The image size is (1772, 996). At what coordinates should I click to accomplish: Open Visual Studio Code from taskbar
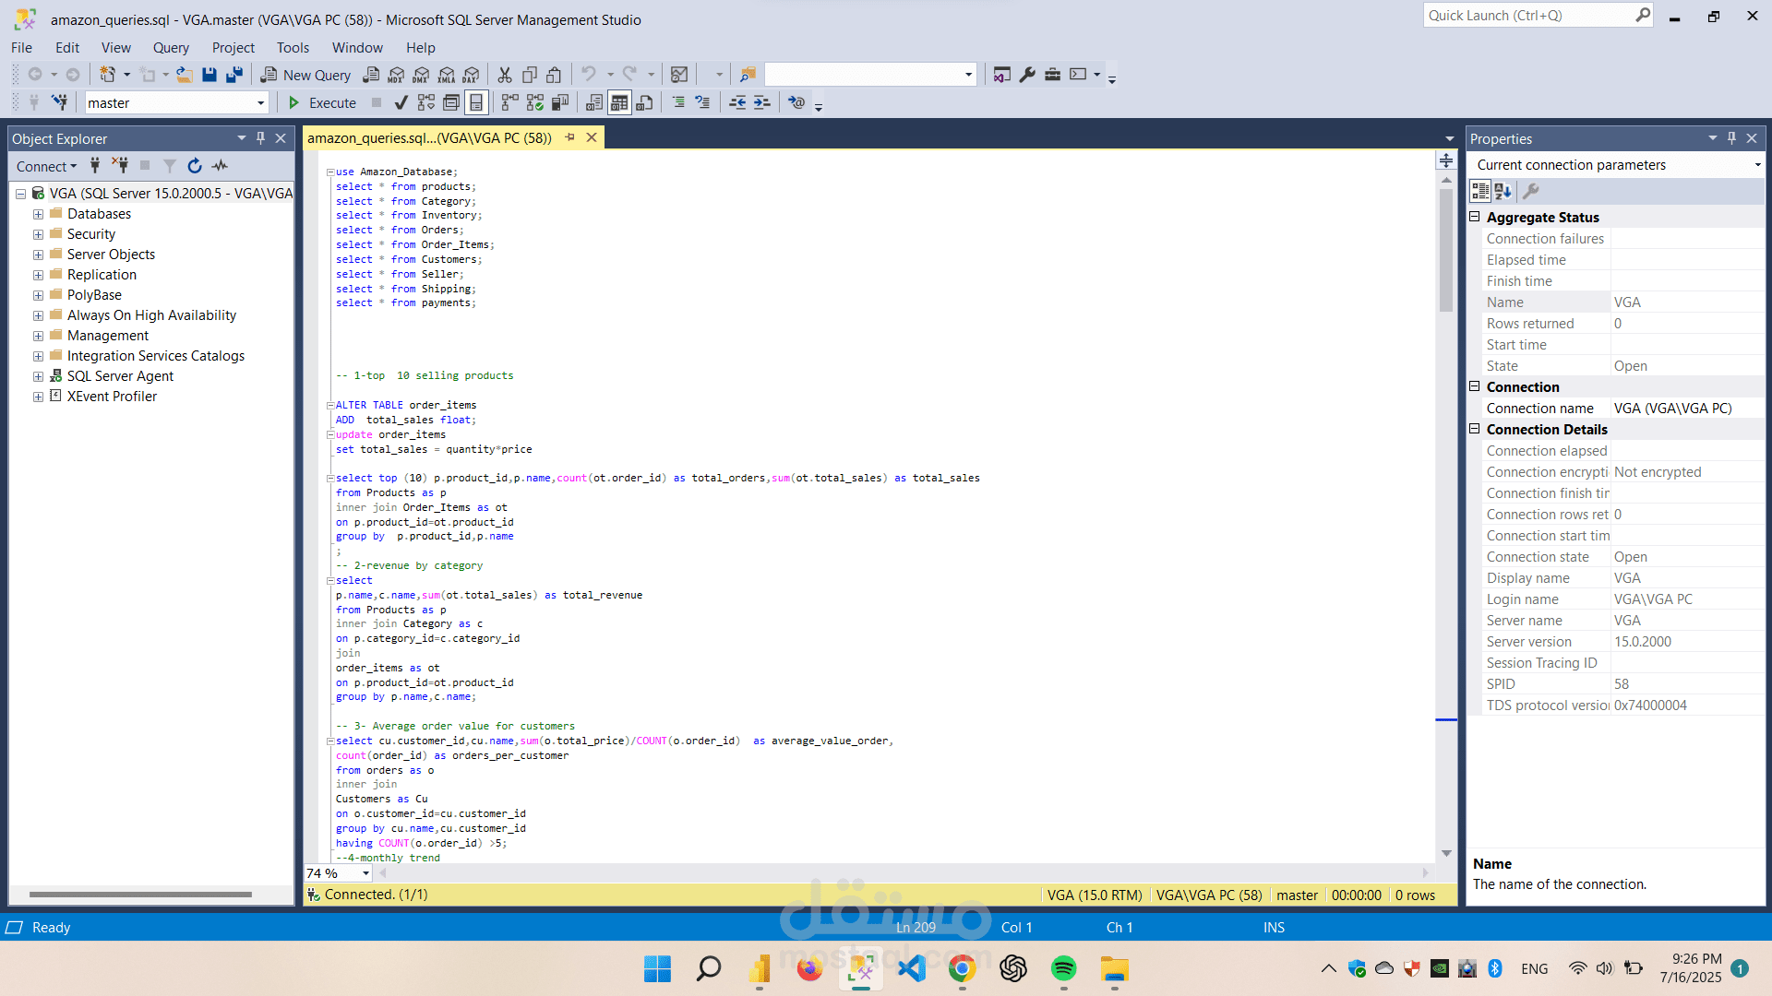click(x=911, y=968)
